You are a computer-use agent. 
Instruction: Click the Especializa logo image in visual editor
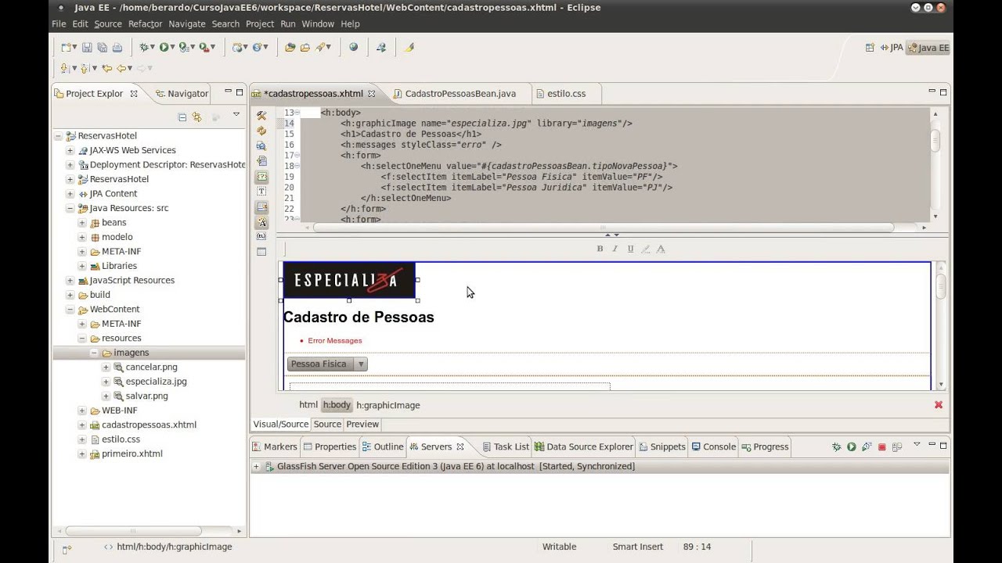tap(348, 280)
